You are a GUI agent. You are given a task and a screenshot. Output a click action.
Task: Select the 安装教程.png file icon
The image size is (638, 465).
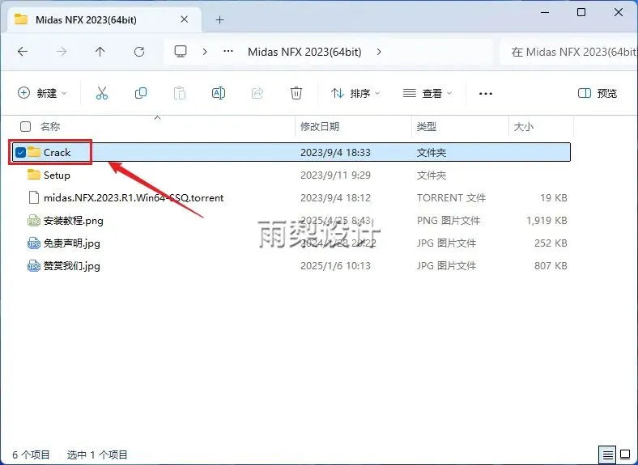click(34, 220)
